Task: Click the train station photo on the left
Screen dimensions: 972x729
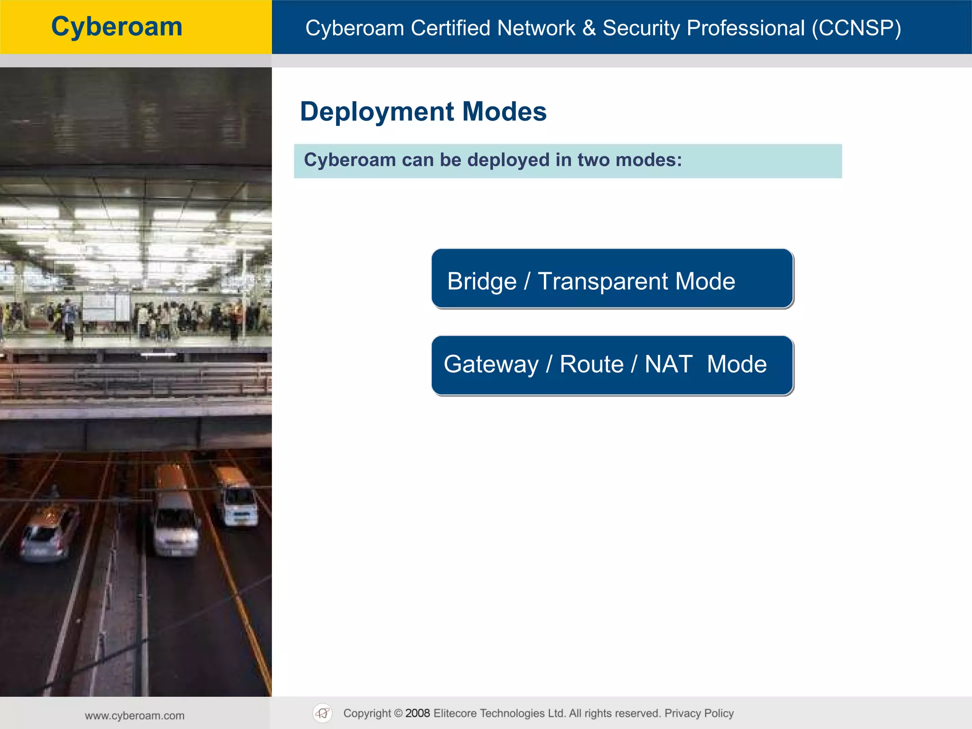Action: (136, 382)
